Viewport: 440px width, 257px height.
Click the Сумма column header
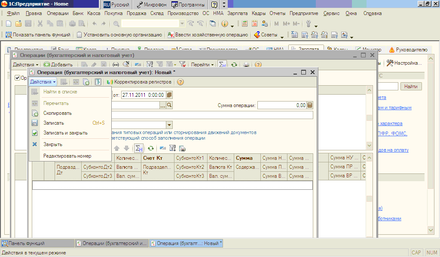click(x=247, y=158)
